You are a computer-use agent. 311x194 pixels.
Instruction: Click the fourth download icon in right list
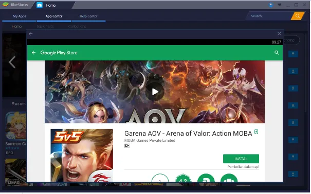(293, 105)
